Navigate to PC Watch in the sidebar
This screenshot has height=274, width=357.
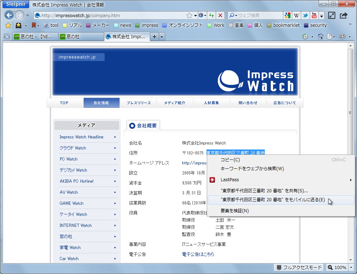[68, 159]
